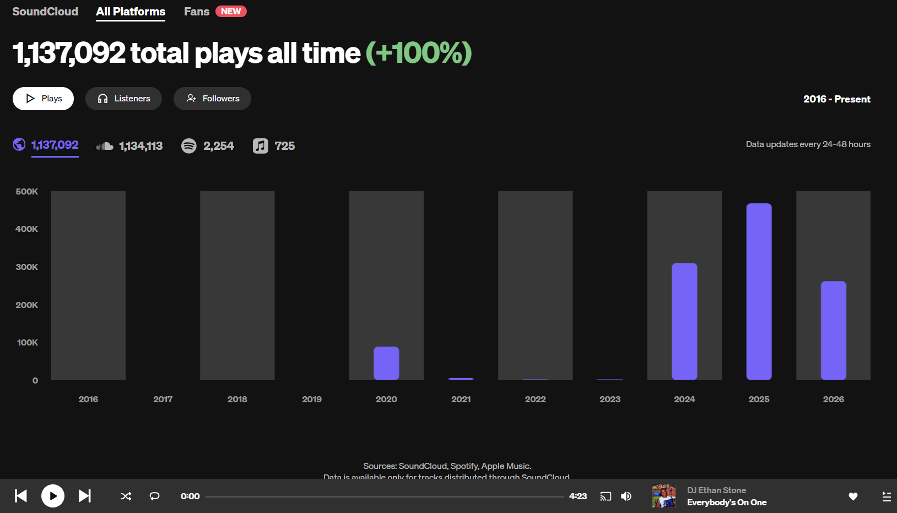Click the 2023 axis label

pos(610,399)
